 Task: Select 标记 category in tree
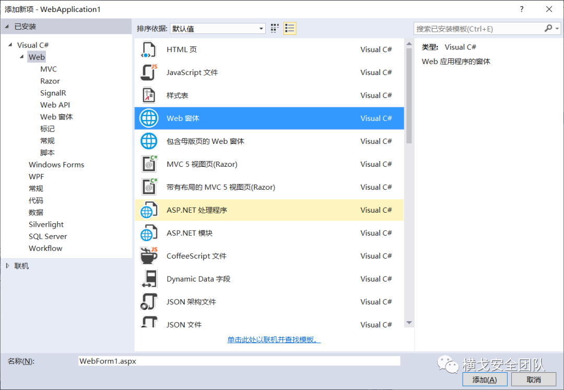pos(47,129)
